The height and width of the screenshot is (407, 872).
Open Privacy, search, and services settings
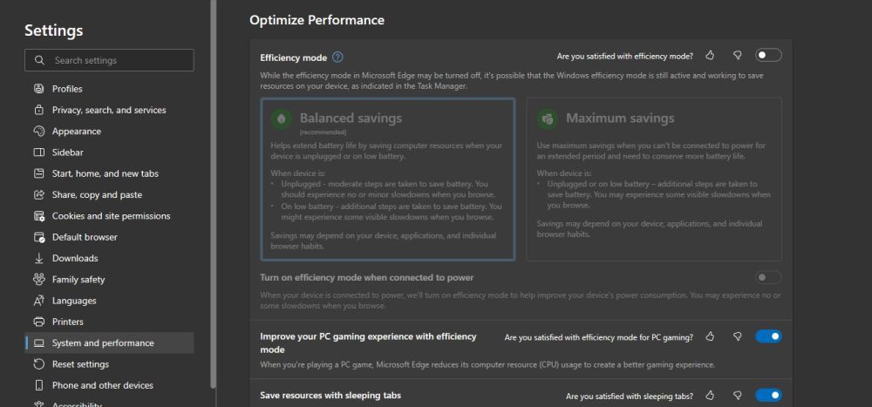click(x=109, y=110)
